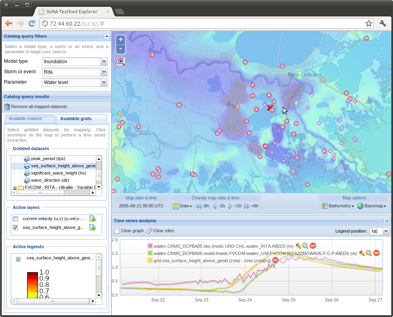Click the Clear sites button label
The image size is (393, 317).
coord(163,231)
